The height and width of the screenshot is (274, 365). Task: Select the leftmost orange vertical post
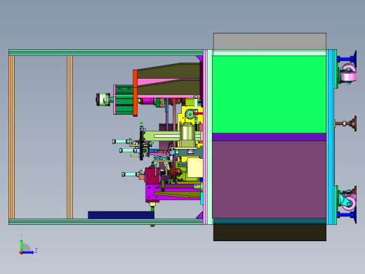pyautogui.click(x=11, y=137)
